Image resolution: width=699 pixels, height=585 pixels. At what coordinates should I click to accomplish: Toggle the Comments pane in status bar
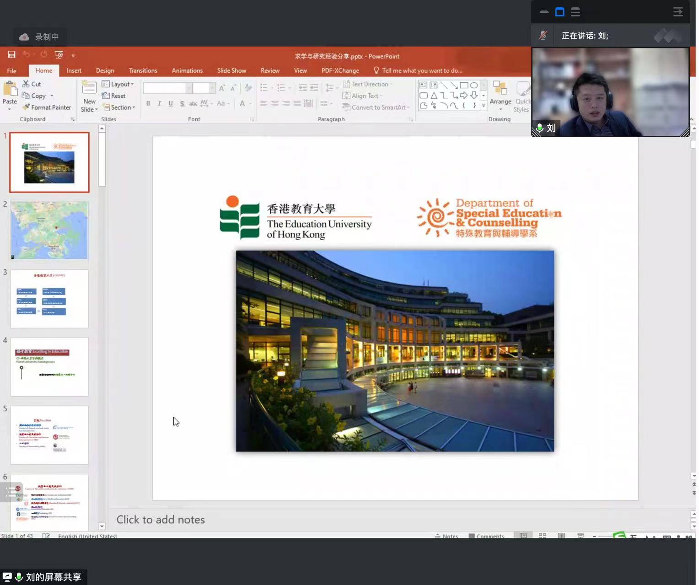486,536
